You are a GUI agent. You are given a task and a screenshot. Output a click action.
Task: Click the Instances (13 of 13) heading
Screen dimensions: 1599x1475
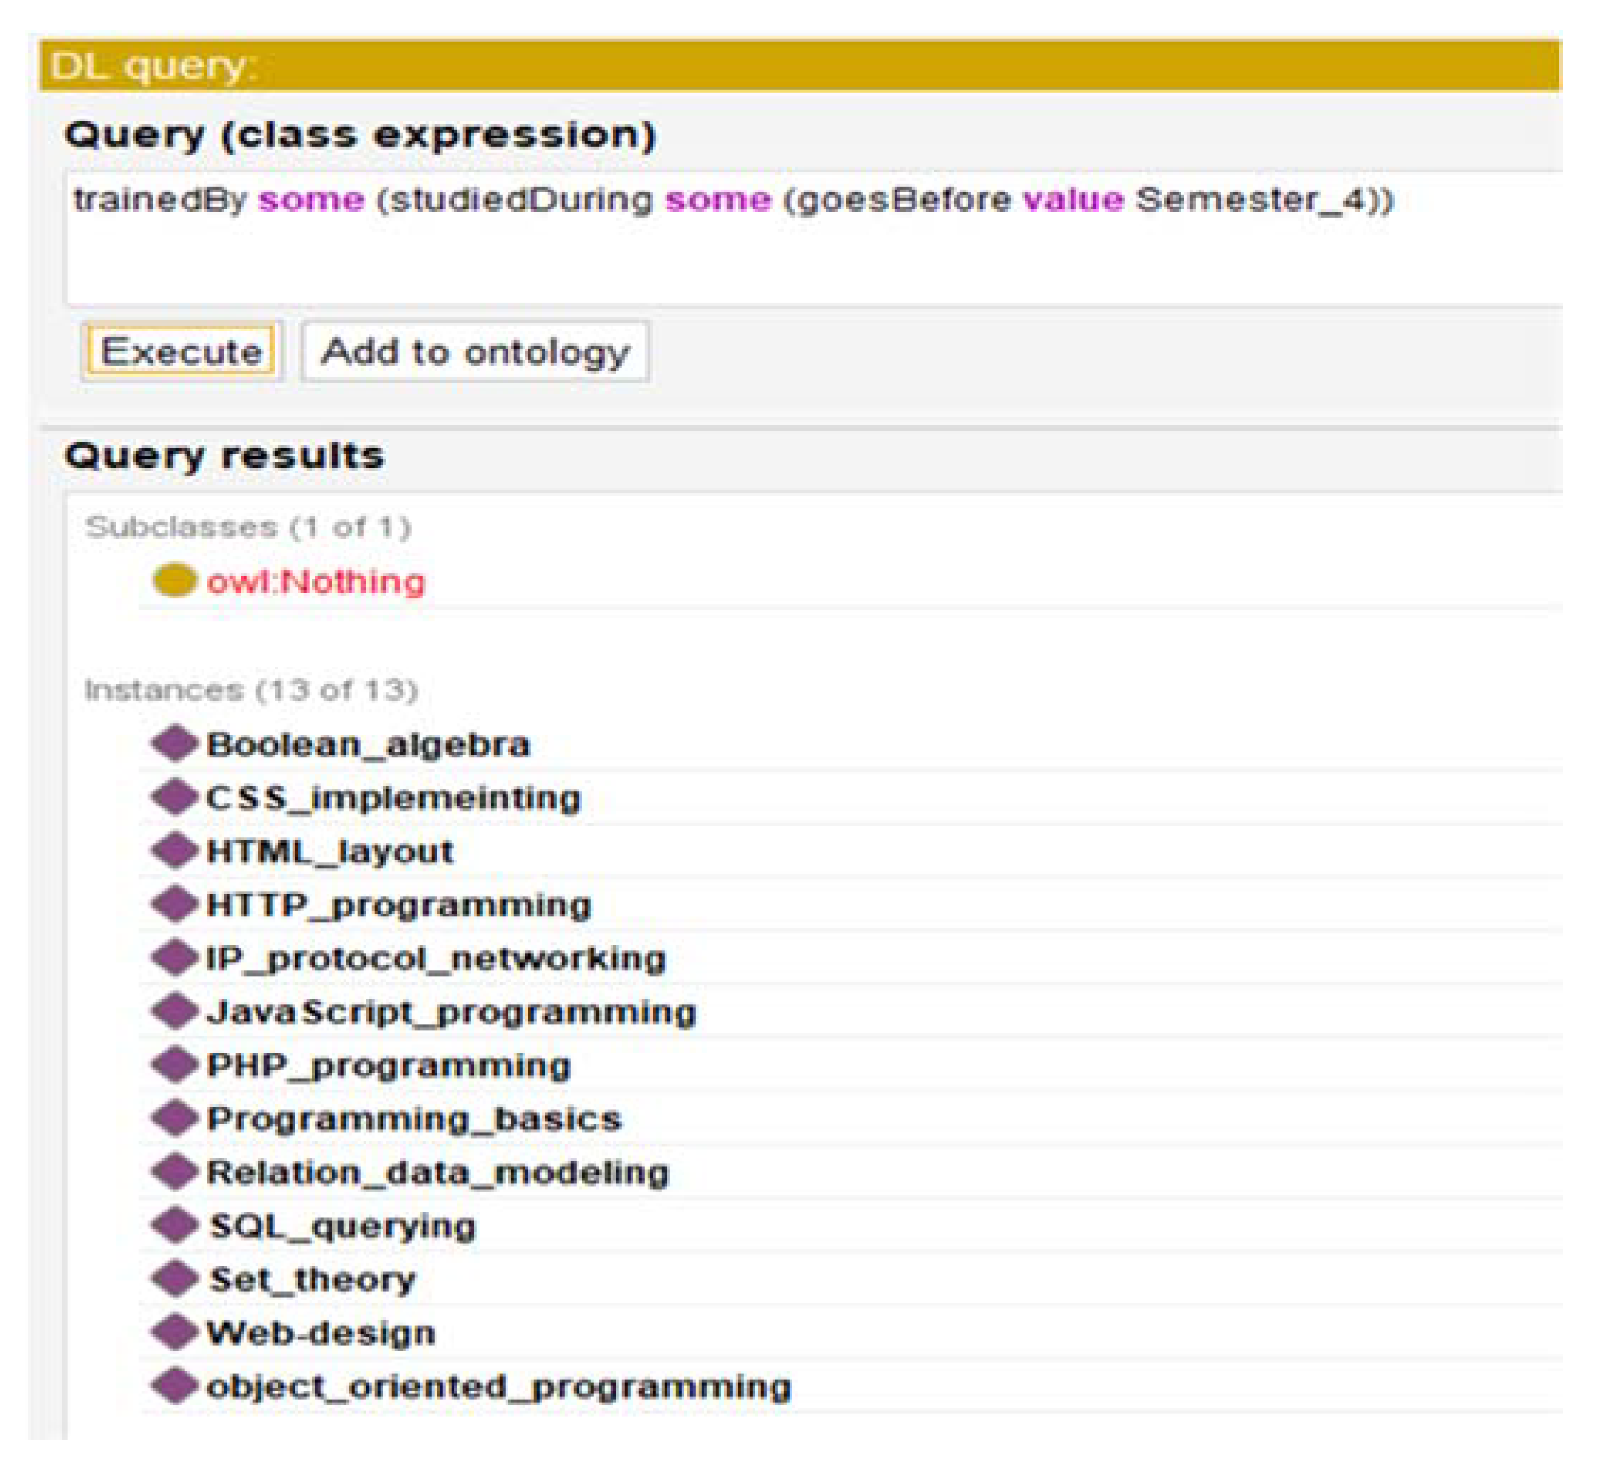251,690
